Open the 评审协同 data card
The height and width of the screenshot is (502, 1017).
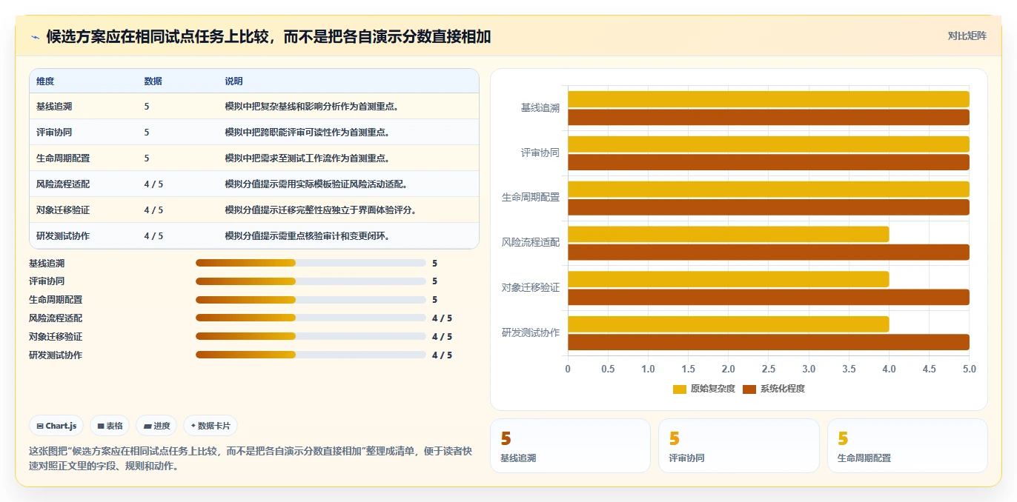point(739,446)
